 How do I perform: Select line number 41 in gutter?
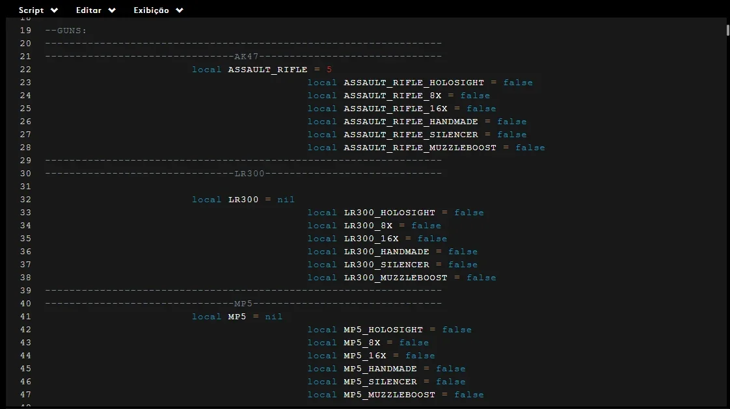25,317
